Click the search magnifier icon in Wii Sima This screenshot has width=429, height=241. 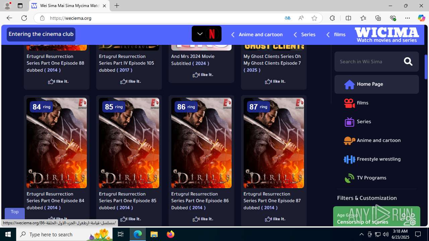[x=408, y=62]
